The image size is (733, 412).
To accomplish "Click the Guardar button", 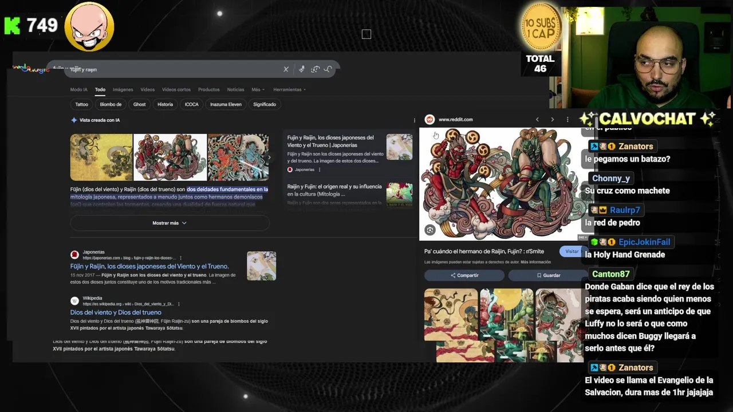I will (548, 275).
